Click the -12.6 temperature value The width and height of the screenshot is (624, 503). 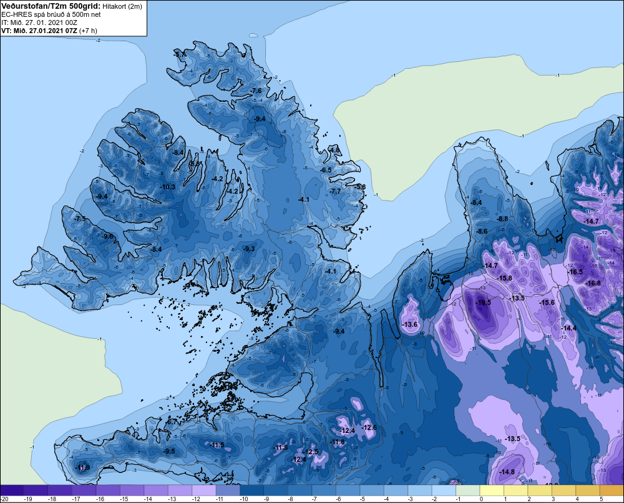[x=369, y=427]
